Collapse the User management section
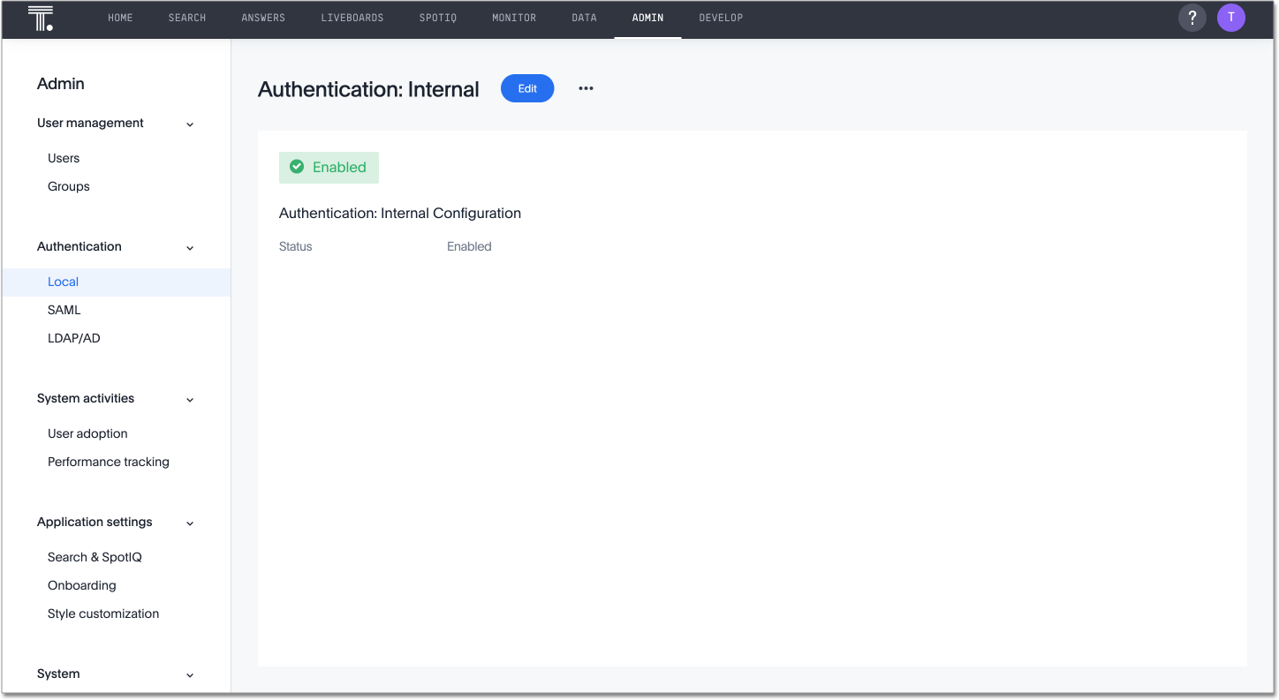The image size is (1279, 700). tap(189, 124)
